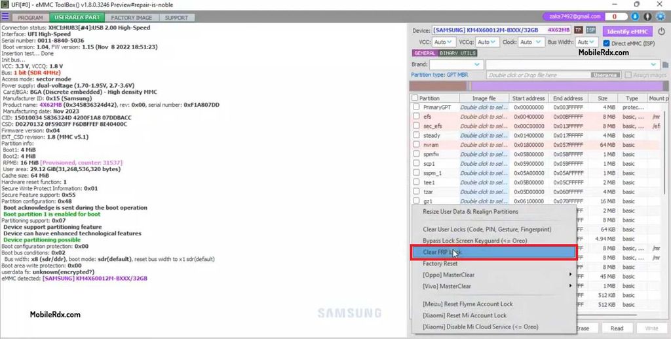Image resolution: width=671 pixels, height=339 pixels.
Task: Open the hamburger menu in top-left corner
Action: (5, 17)
